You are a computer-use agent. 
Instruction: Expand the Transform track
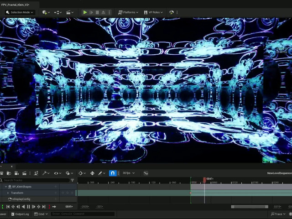point(8,193)
